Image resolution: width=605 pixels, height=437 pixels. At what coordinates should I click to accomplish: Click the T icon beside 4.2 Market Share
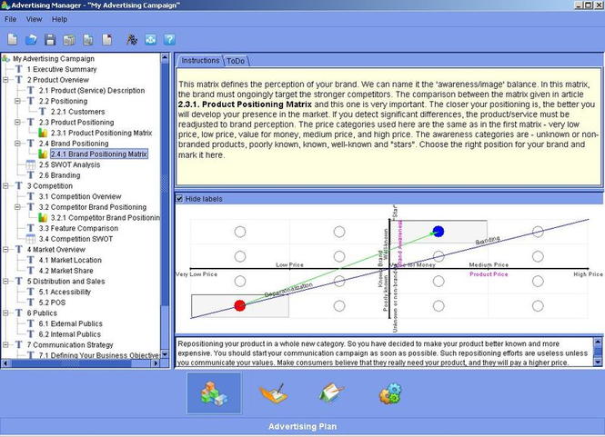click(31, 271)
